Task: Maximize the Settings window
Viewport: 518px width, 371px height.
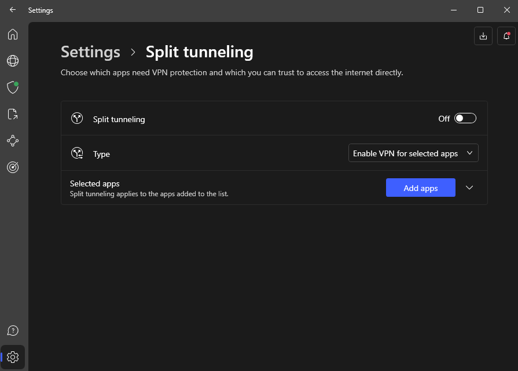Action: coord(480,10)
